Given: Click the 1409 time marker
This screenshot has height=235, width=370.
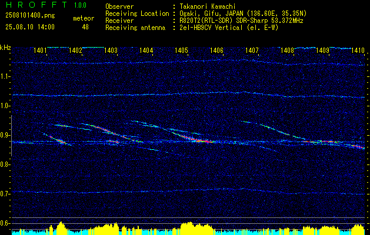Looking at the screenshot, I should tap(322, 50).
